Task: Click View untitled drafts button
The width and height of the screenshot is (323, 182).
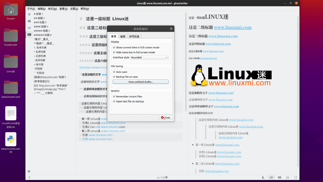Action: 141,82
